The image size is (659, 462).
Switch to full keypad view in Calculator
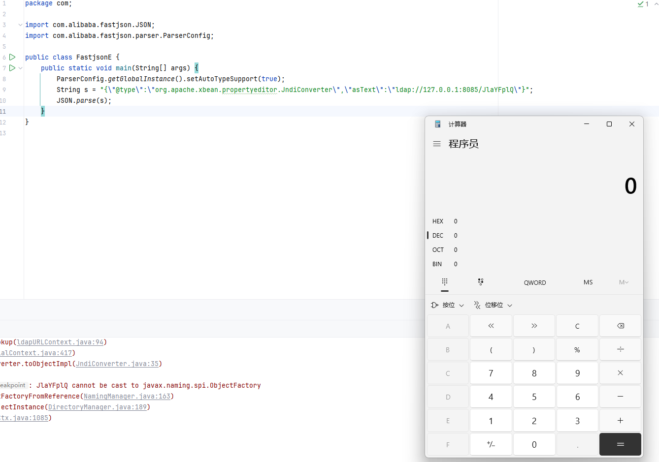point(445,282)
